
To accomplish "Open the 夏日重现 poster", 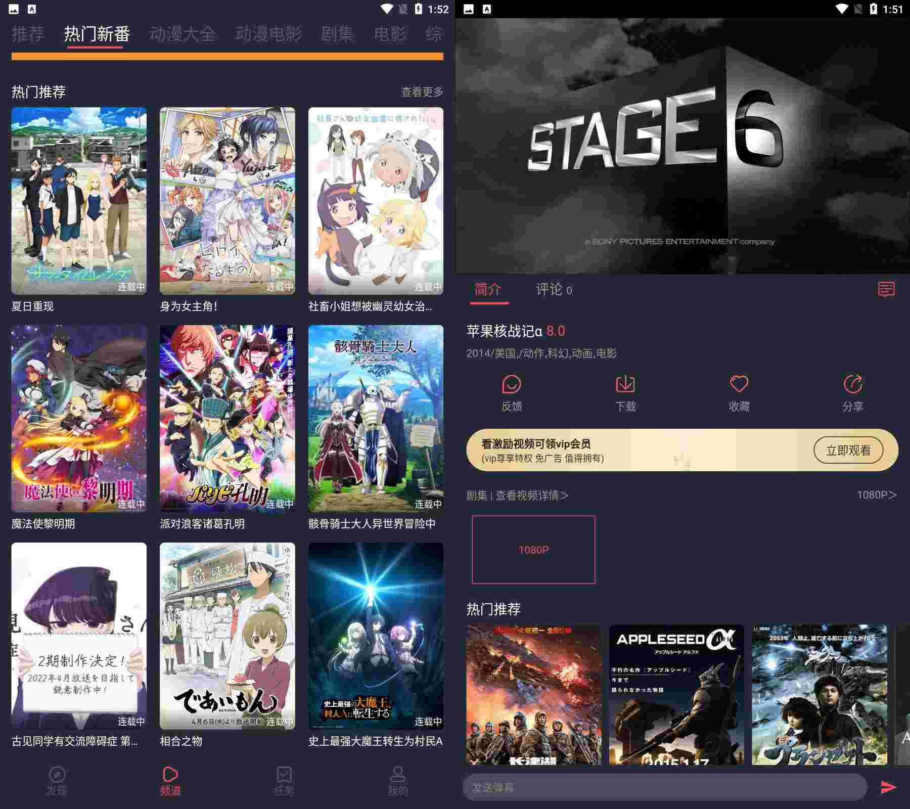I will click(x=79, y=201).
